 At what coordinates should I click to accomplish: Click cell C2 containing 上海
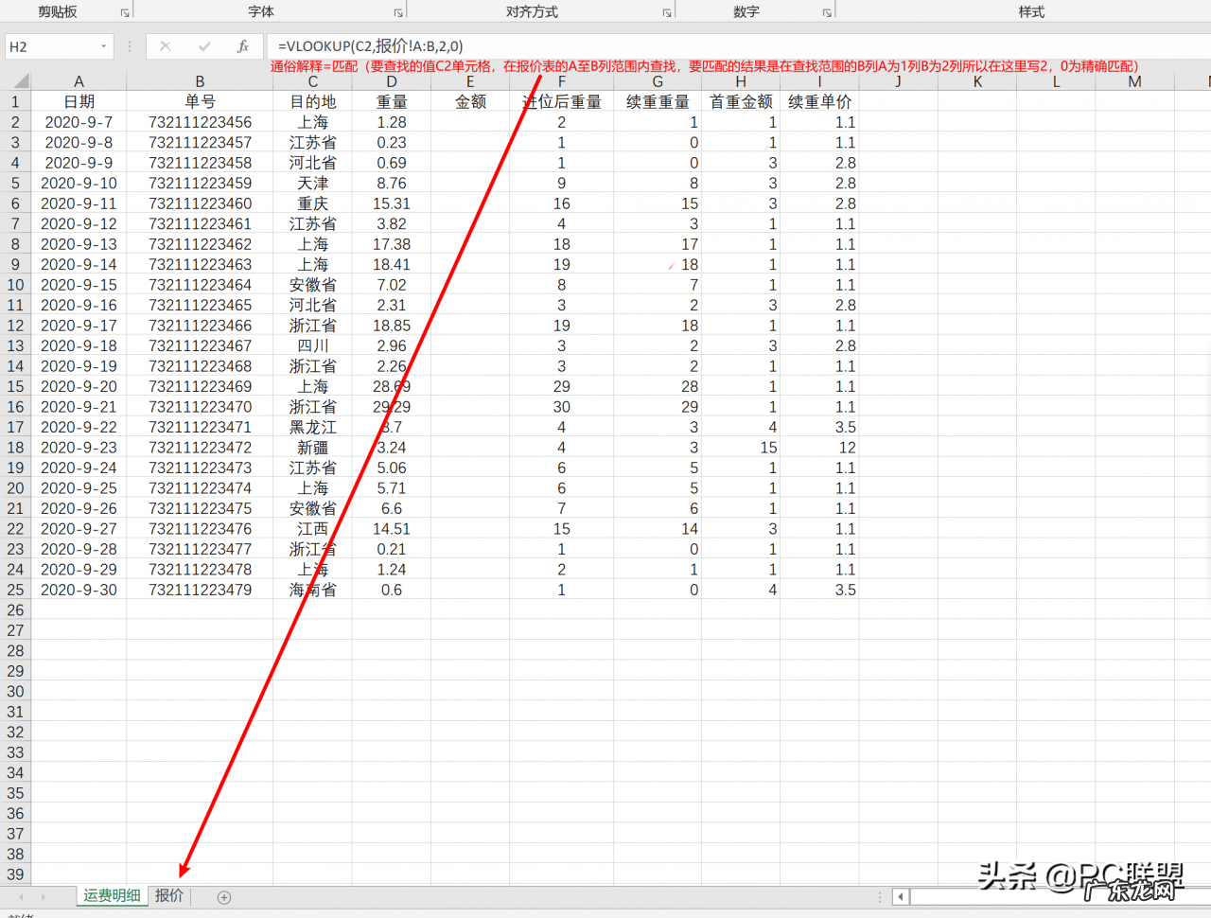[312, 122]
